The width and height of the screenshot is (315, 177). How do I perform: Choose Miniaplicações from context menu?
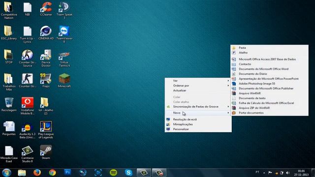click(x=198, y=124)
